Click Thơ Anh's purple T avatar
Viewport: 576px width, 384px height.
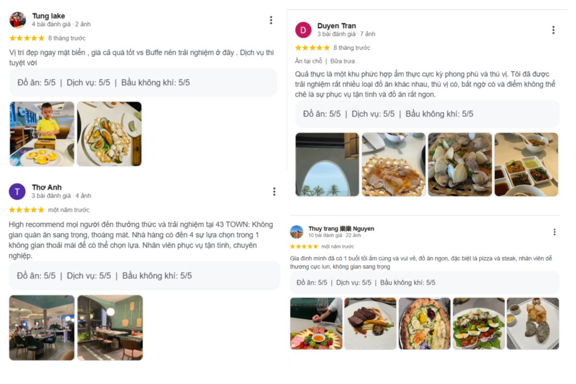(x=17, y=192)
